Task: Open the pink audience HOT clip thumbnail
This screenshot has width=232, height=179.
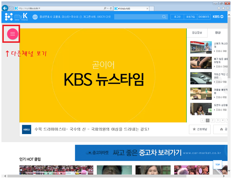Action: pyautogui.click(x=191, y=170)
